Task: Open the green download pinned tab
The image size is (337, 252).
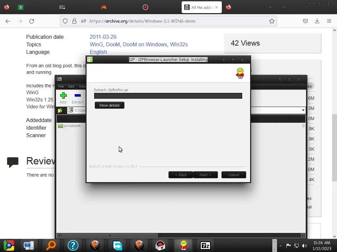Action: [x=21, y=7]
